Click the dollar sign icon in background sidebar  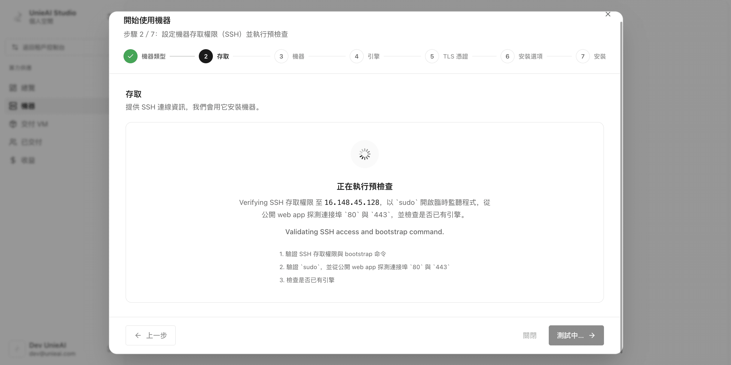tap(13, 160)
